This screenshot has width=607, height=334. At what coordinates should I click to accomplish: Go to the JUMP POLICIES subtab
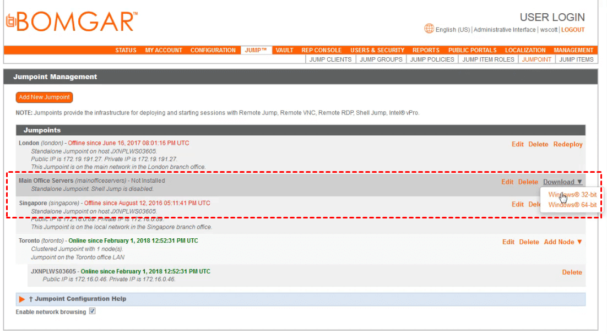point(432,59)
